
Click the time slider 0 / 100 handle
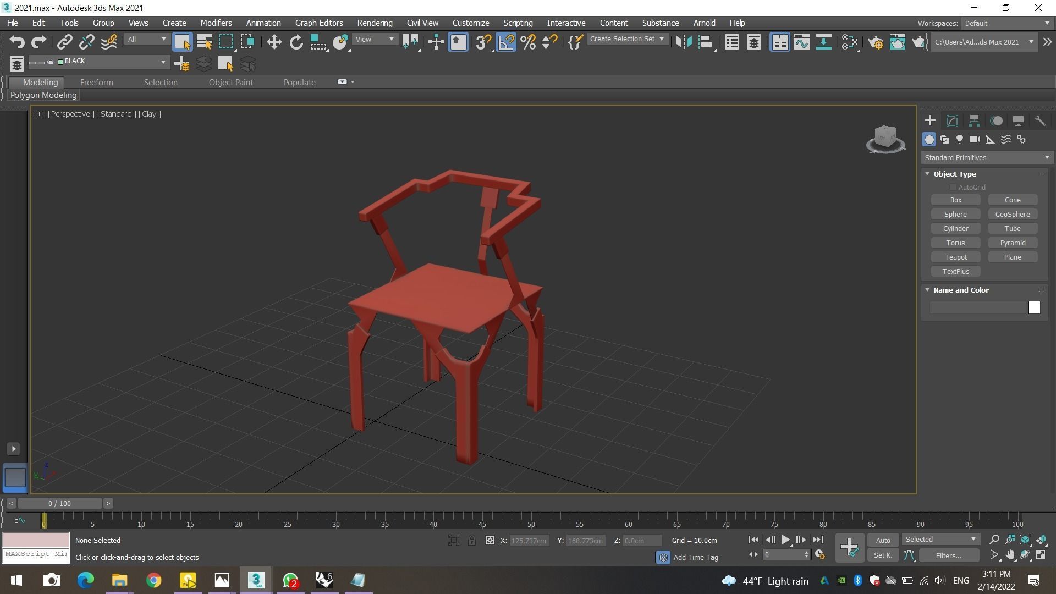tap(59, 503)
